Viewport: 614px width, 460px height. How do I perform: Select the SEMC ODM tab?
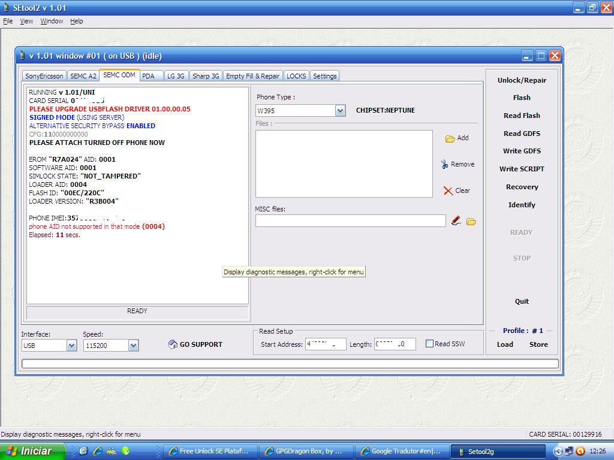(x=119, y=75)
